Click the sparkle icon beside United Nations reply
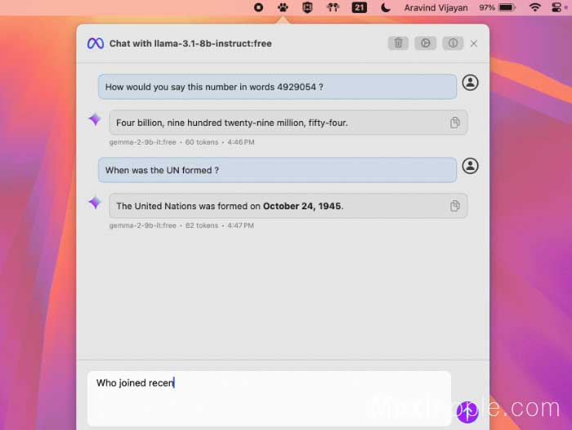The height and width of the screenshot is (430, 572). pyautogui.click(x=95, y=202)
